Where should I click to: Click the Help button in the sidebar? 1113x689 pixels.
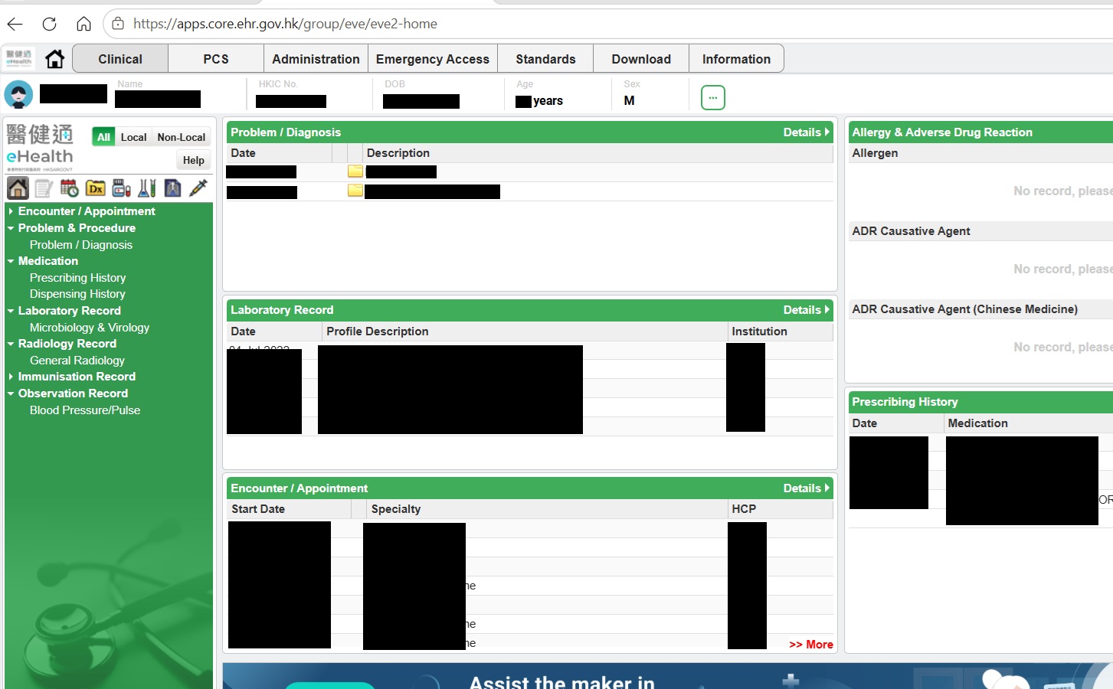coord(194,160)
